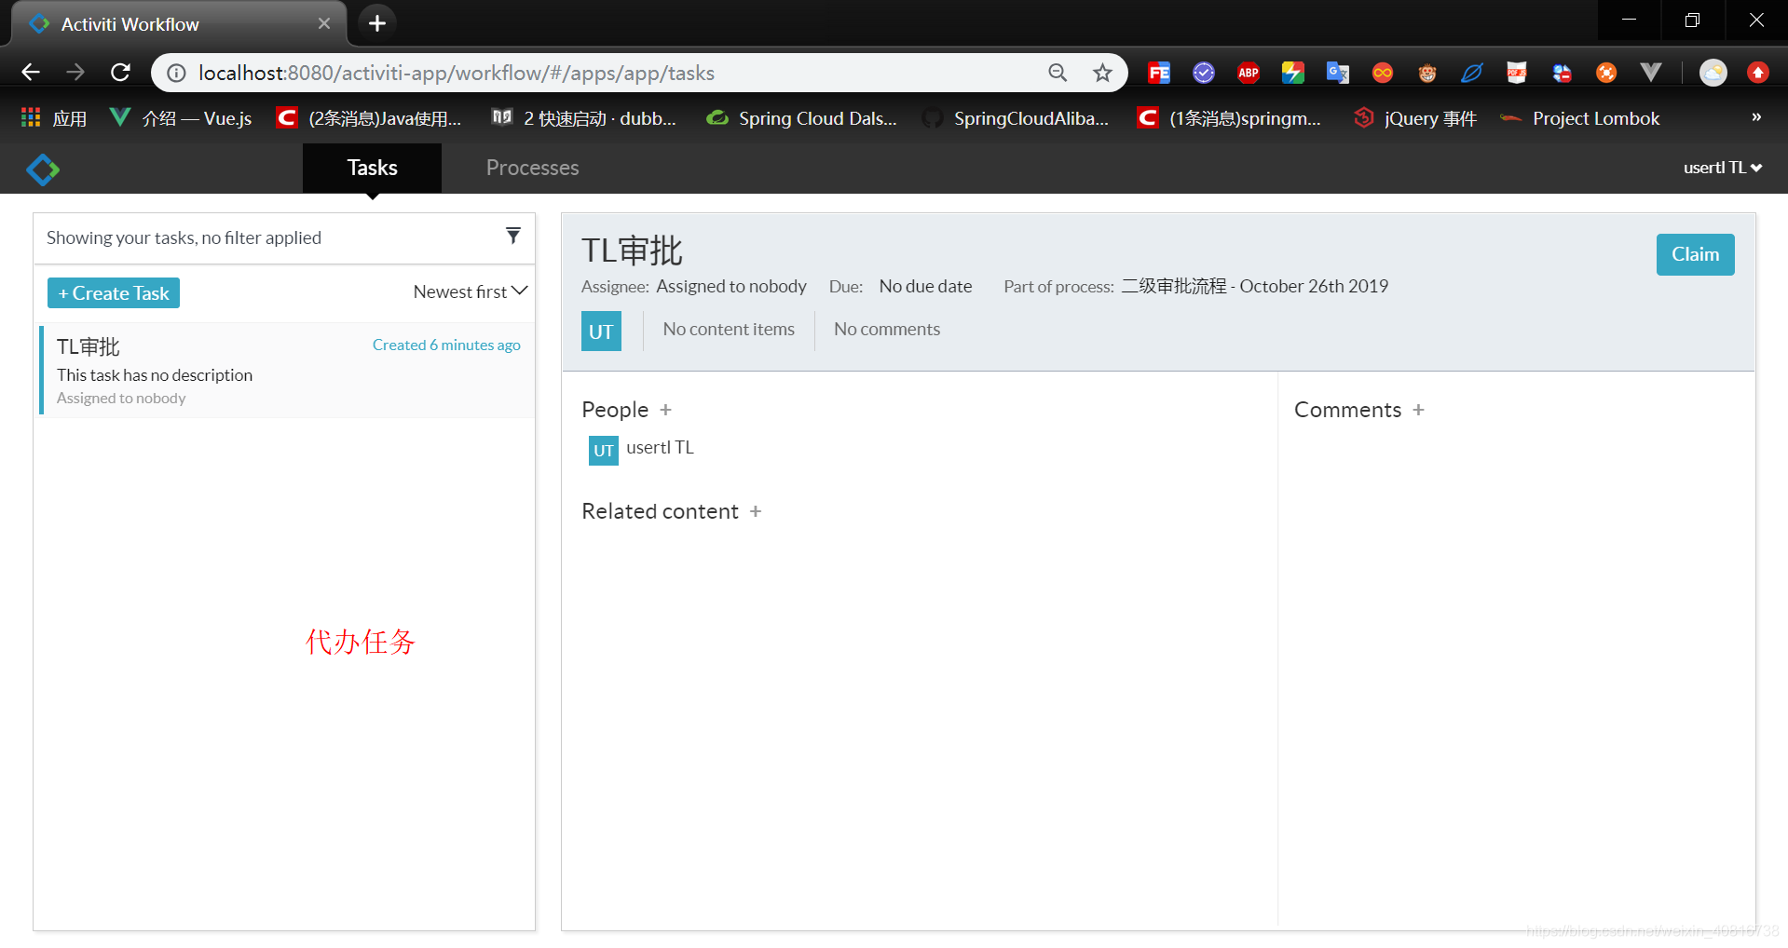Open the FE browser extension
1788x948 pixels.
click(1158, 73)
